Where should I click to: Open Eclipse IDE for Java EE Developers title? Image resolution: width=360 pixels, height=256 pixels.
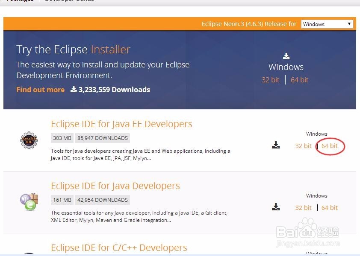pos(121,124)
